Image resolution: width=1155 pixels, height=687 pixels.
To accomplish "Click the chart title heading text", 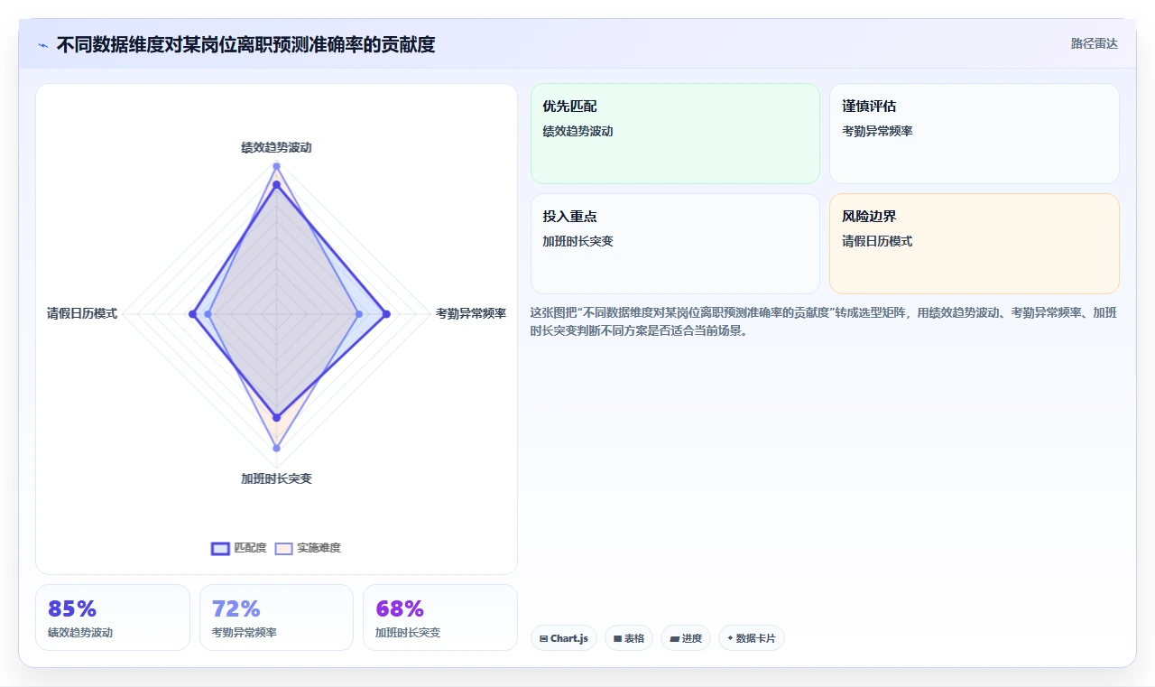I will [245, 44].
